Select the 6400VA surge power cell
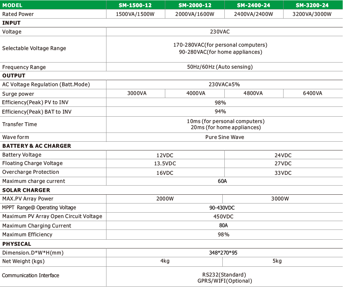343x288 pixels. [x=313, y=93]
